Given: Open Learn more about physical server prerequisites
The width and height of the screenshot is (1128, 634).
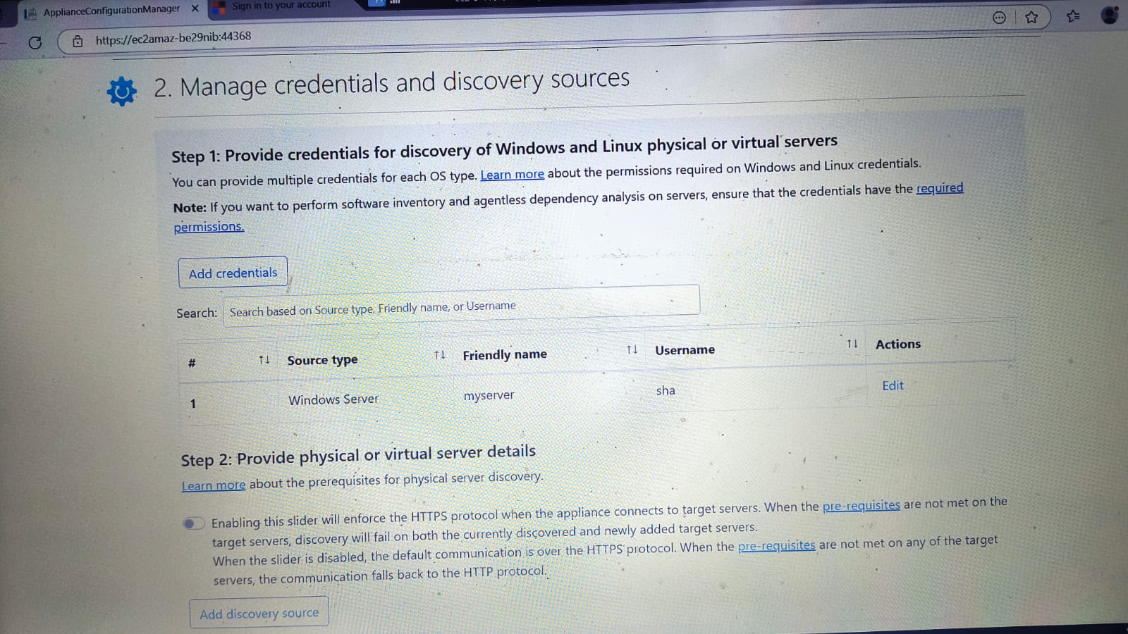Looking at the screenshot, I should coord(214,485).
